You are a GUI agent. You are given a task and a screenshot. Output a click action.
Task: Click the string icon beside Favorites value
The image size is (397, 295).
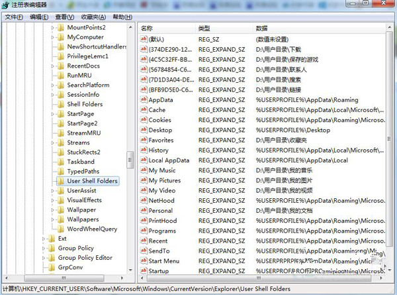point(144,140)
